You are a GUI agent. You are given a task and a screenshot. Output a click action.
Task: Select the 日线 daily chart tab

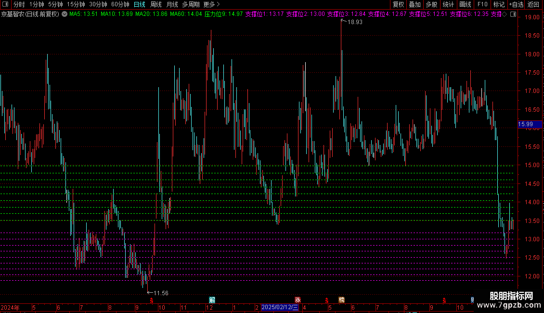coord(140,4)
